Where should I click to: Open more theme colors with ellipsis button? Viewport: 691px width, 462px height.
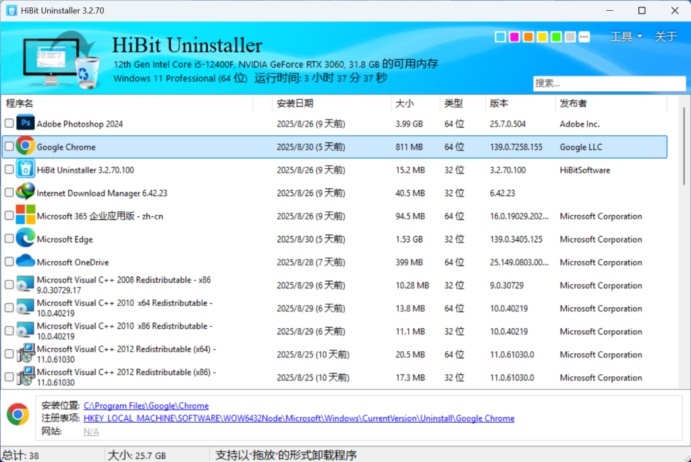tap(584, 36)
